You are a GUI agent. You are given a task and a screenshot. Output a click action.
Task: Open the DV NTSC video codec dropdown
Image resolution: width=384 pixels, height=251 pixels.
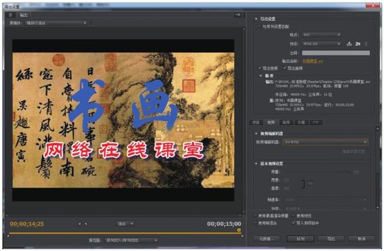(x=325, y=142)
